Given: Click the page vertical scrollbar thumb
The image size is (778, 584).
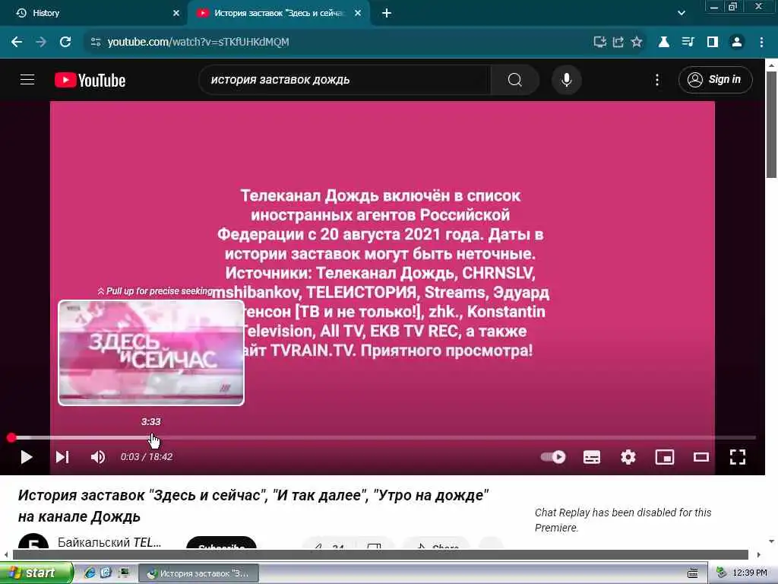Looking at the screenshot, I should (x=771, y=124).
